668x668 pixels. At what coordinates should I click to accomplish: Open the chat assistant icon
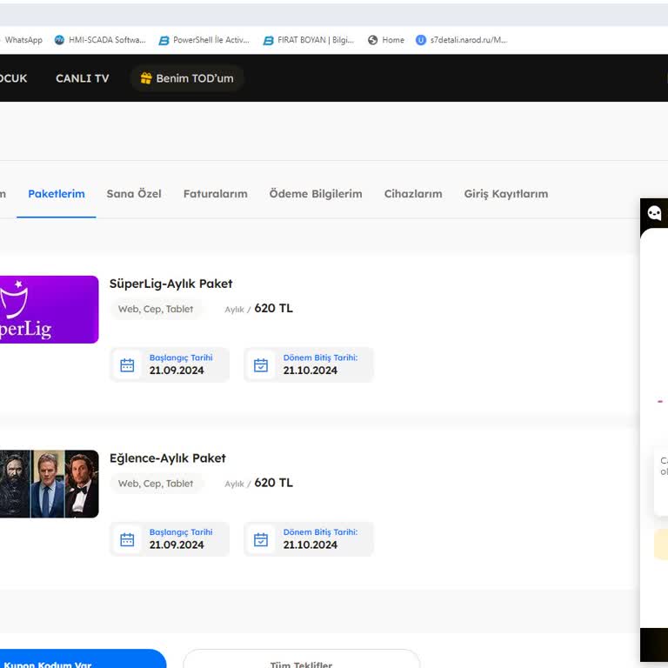(x=654, y=212)
